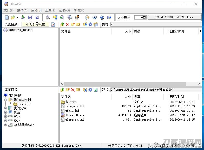Expand the (C:) drive node

pos(6,116)
